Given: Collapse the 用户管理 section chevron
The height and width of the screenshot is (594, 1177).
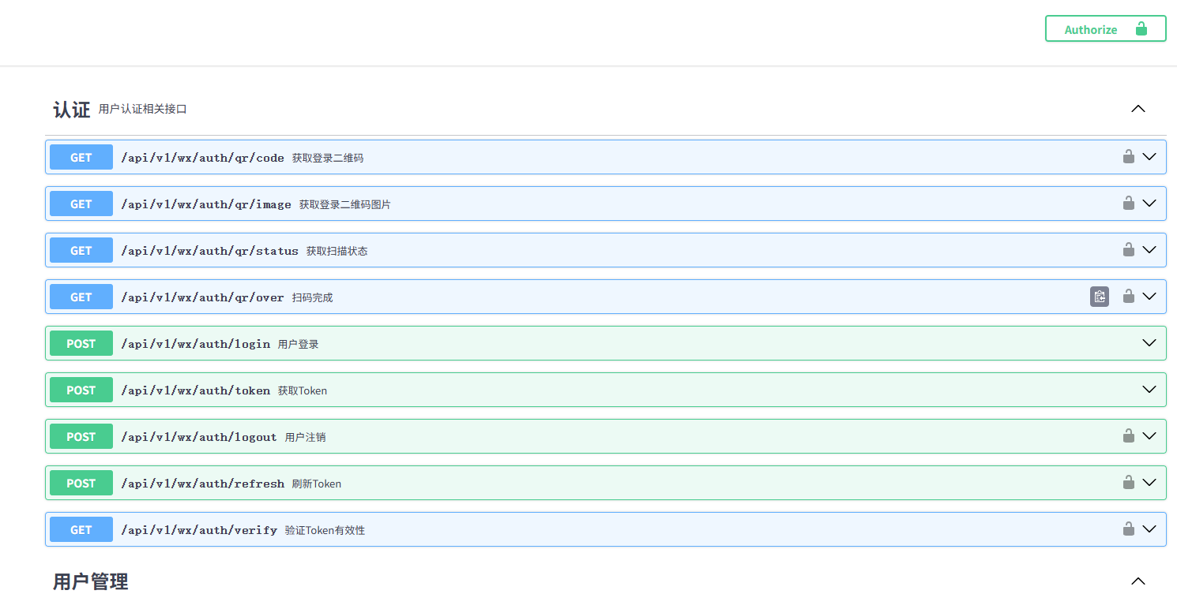Looking at the screenshot, I should click(1138, 581).
